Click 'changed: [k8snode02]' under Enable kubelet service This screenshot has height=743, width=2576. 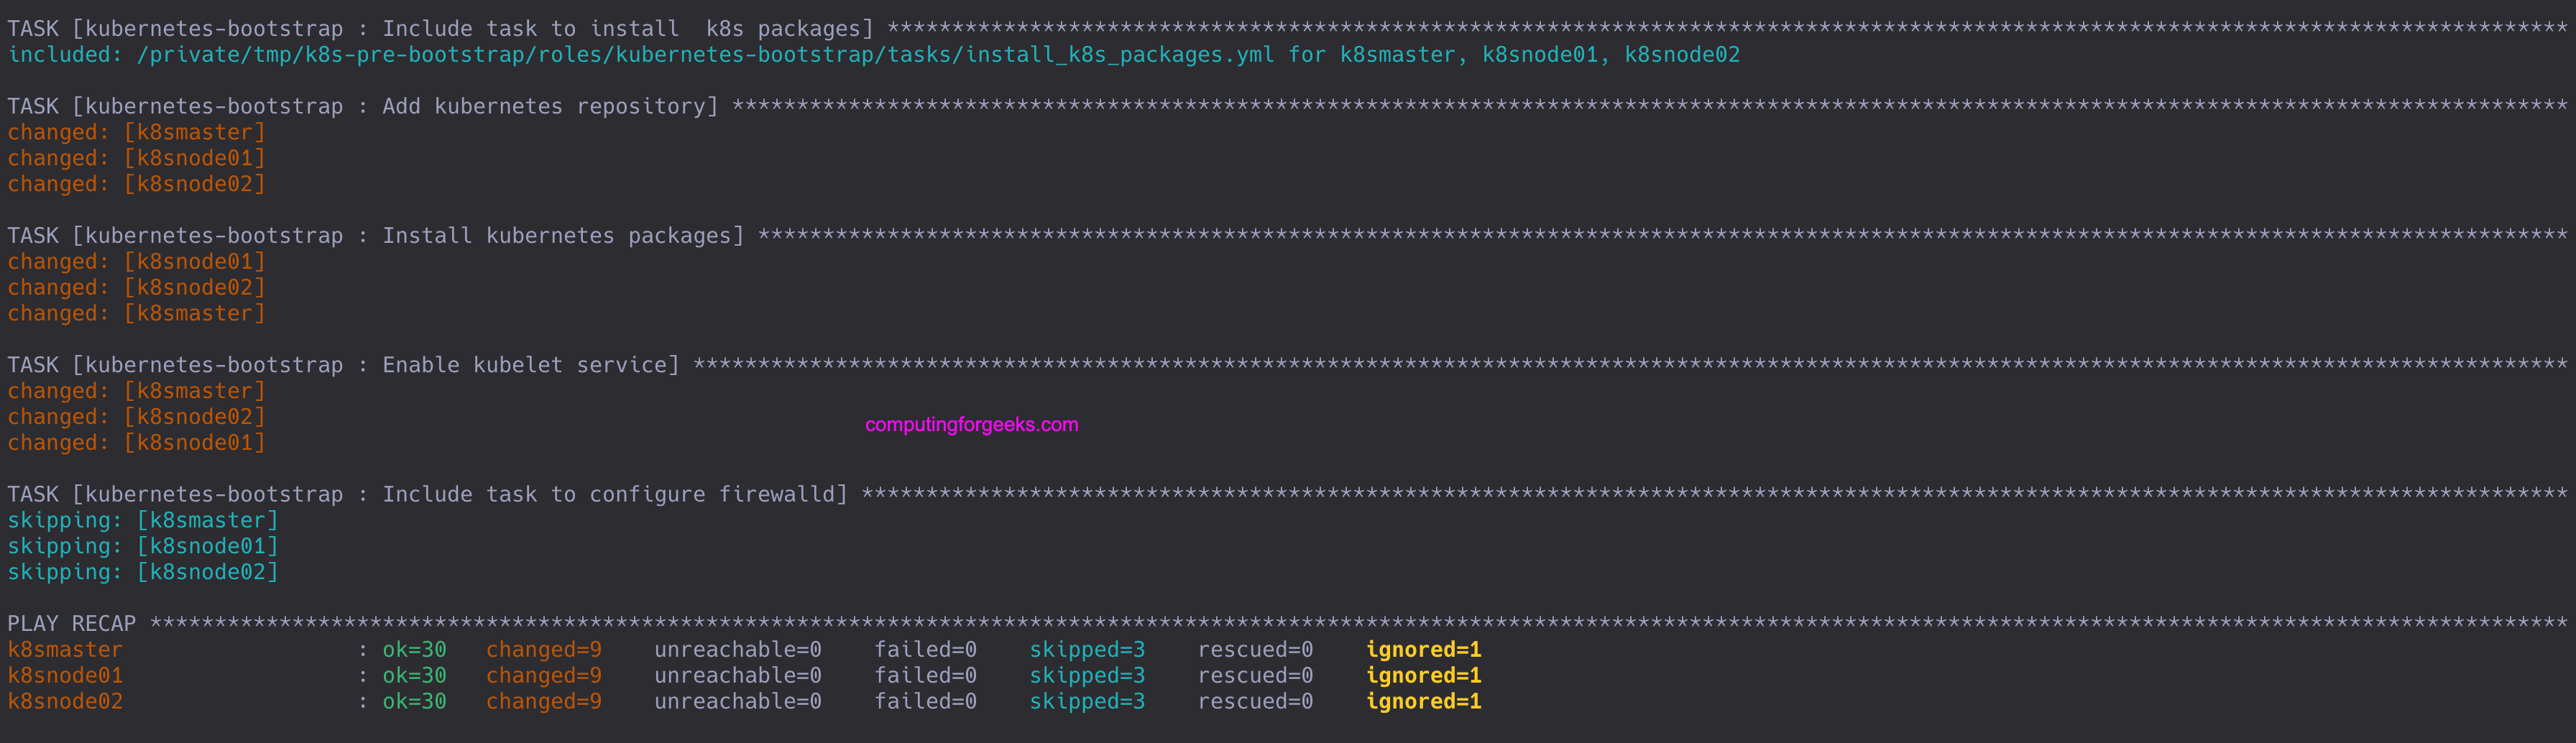137,417
